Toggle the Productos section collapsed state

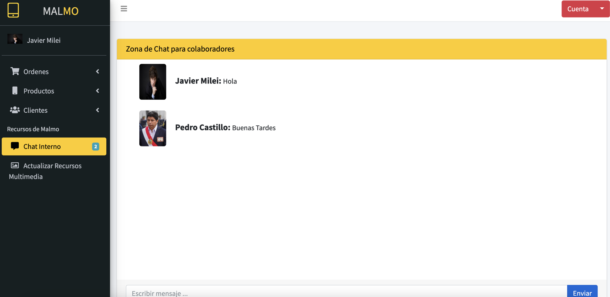tap(97, 91)
